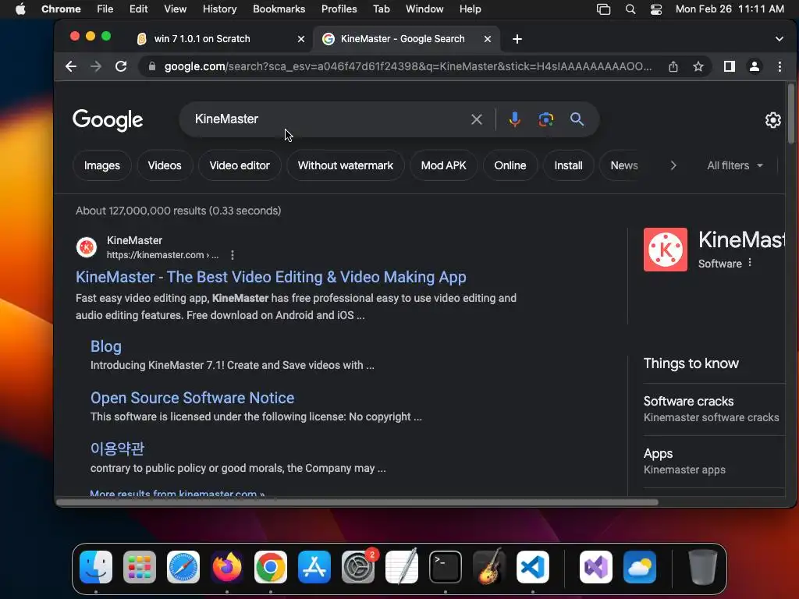Filter results by Videos

tap(165, 165)
